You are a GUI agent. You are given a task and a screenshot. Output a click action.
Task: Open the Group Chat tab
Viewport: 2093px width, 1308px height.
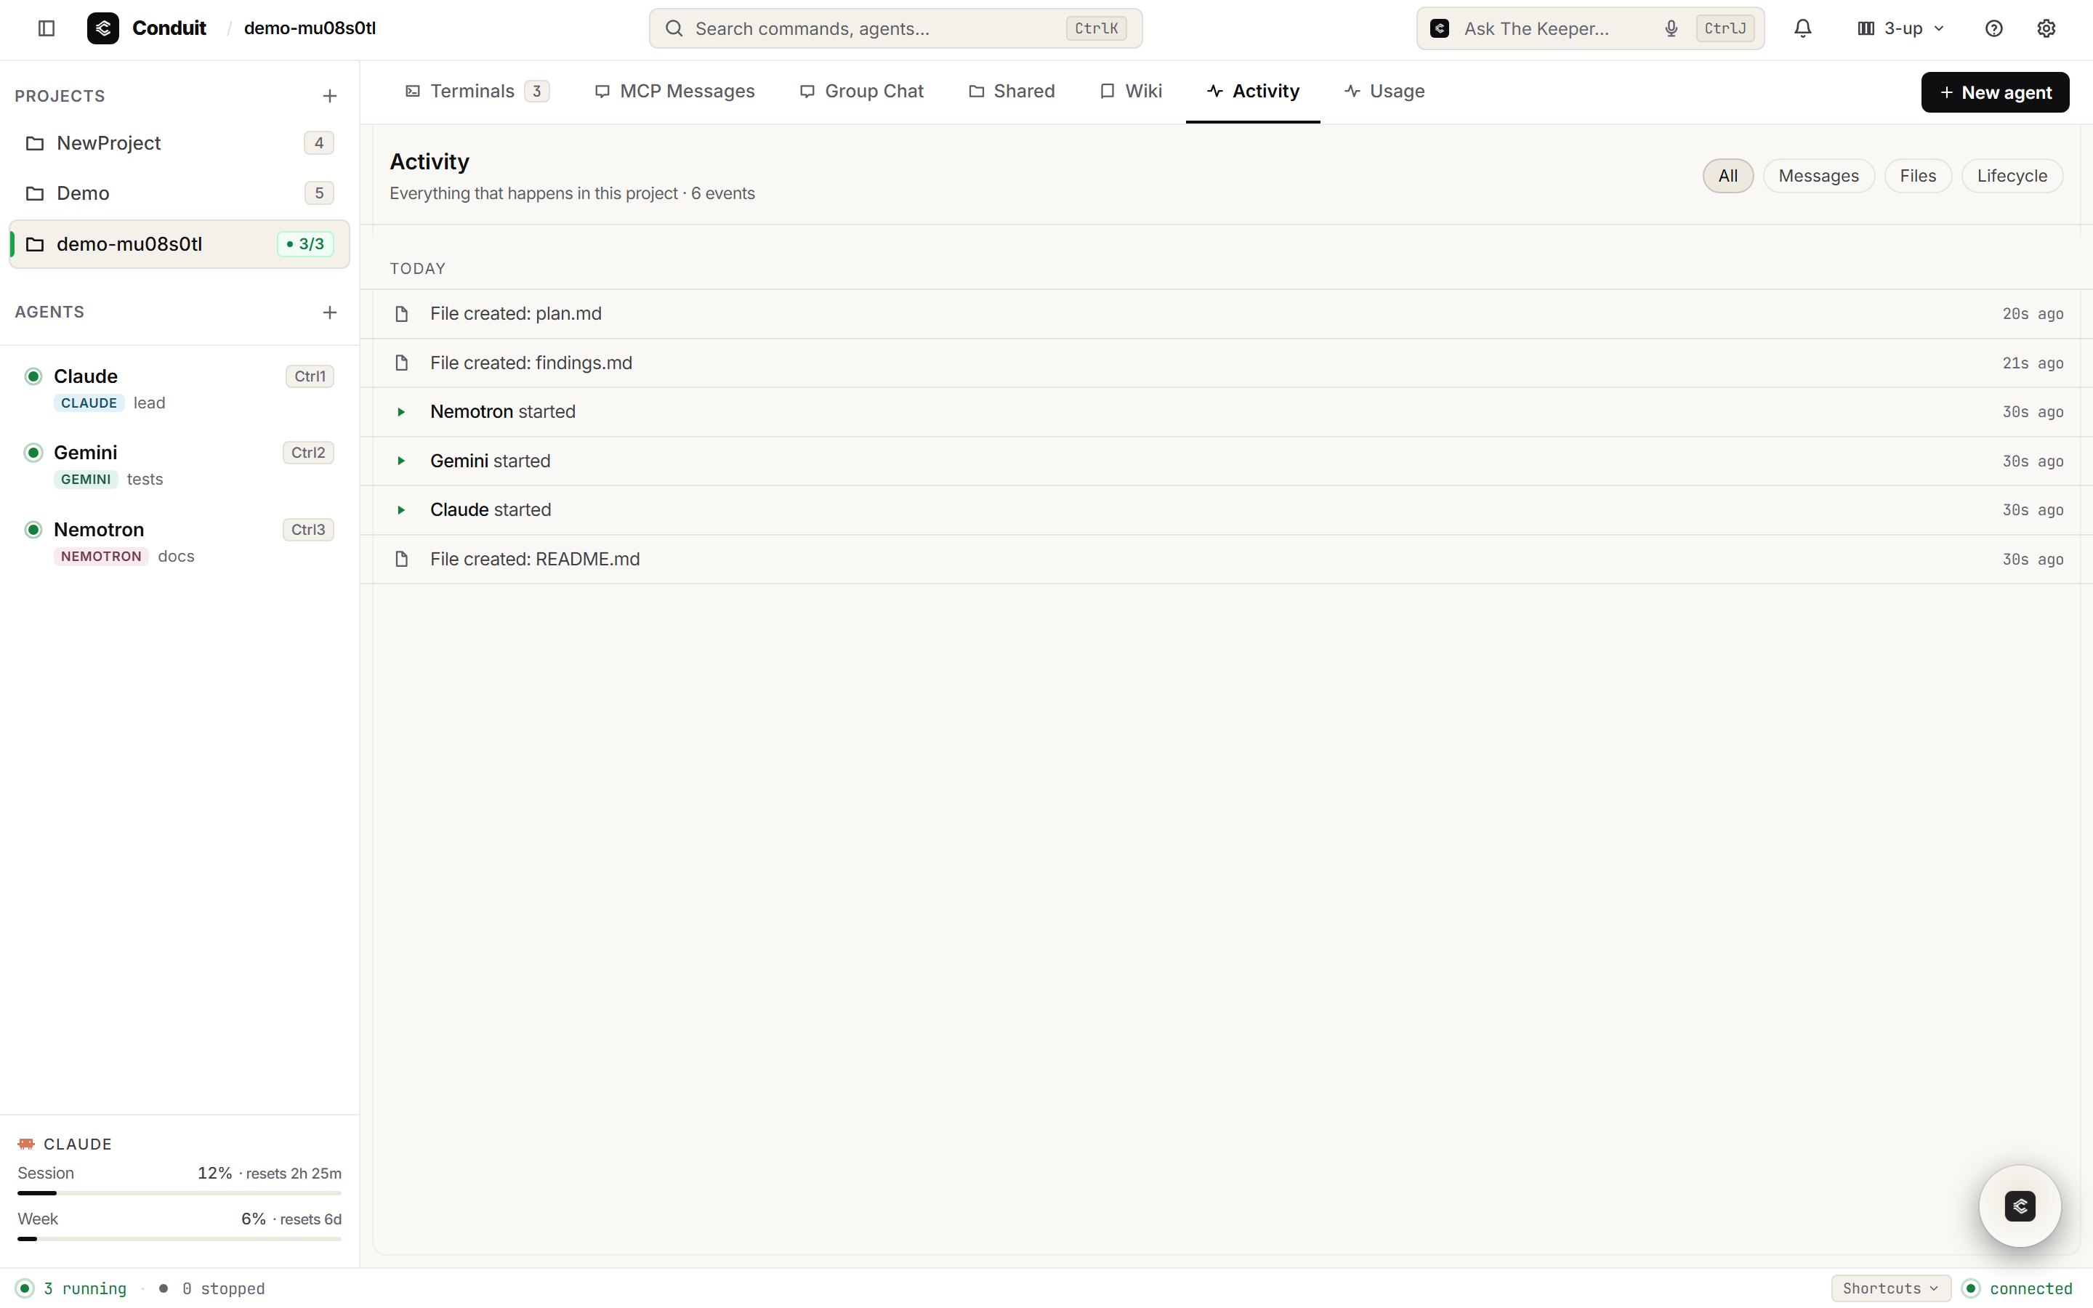861,92
